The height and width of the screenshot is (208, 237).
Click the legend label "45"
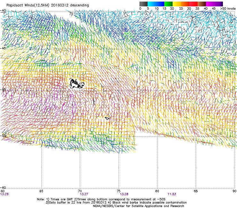tap(214, 9)
